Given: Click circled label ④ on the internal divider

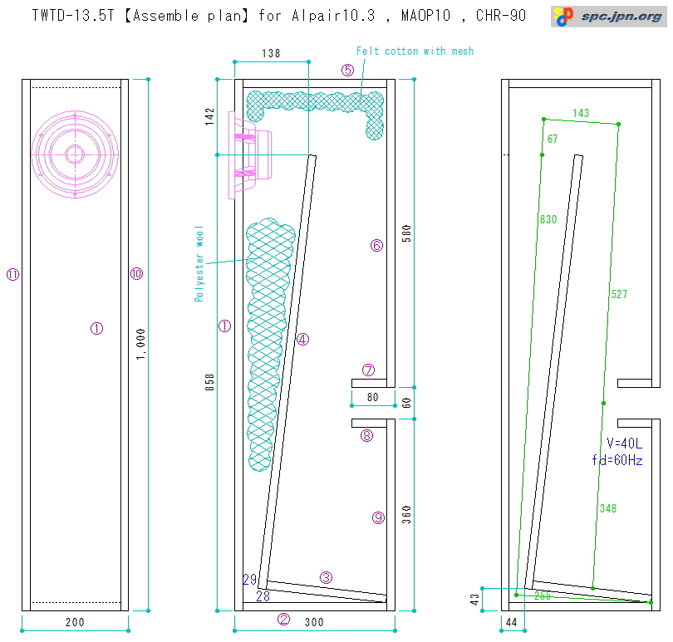Looking at the screenshot, I should coord(302,339).
